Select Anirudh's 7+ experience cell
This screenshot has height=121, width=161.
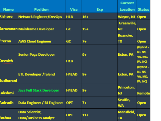tap(100, 102)
